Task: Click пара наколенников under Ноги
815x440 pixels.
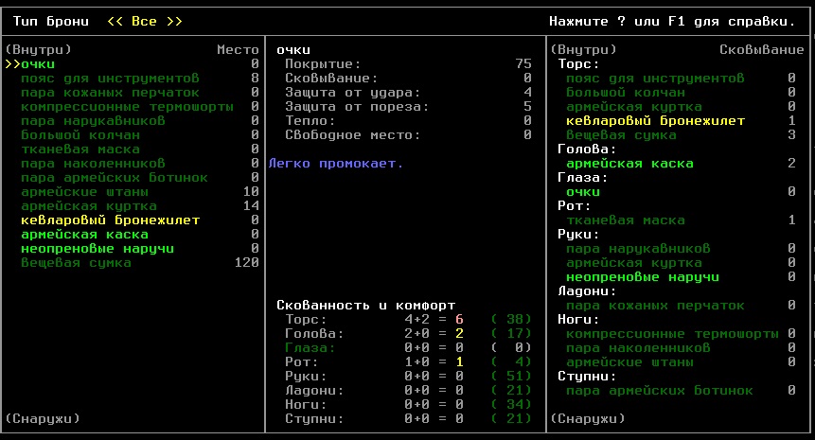Action: pos(638,347)
